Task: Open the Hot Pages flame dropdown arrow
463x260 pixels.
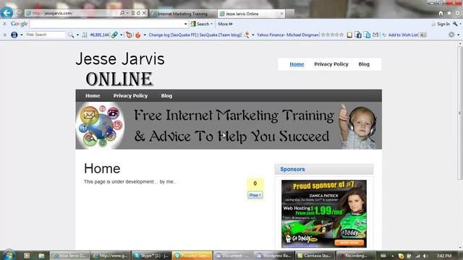Action: tap(145, 35)
